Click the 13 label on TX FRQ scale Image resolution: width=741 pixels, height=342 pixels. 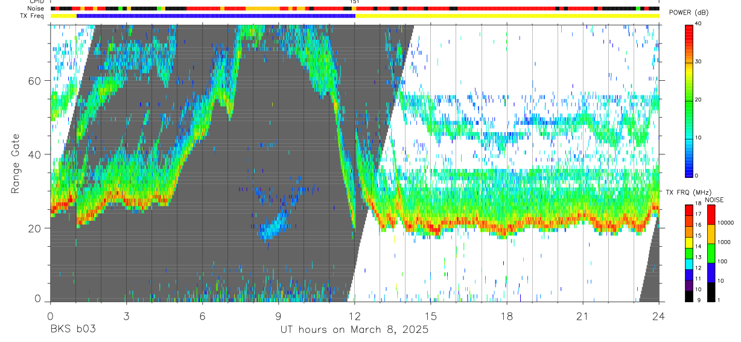click(x=699, y=257)
